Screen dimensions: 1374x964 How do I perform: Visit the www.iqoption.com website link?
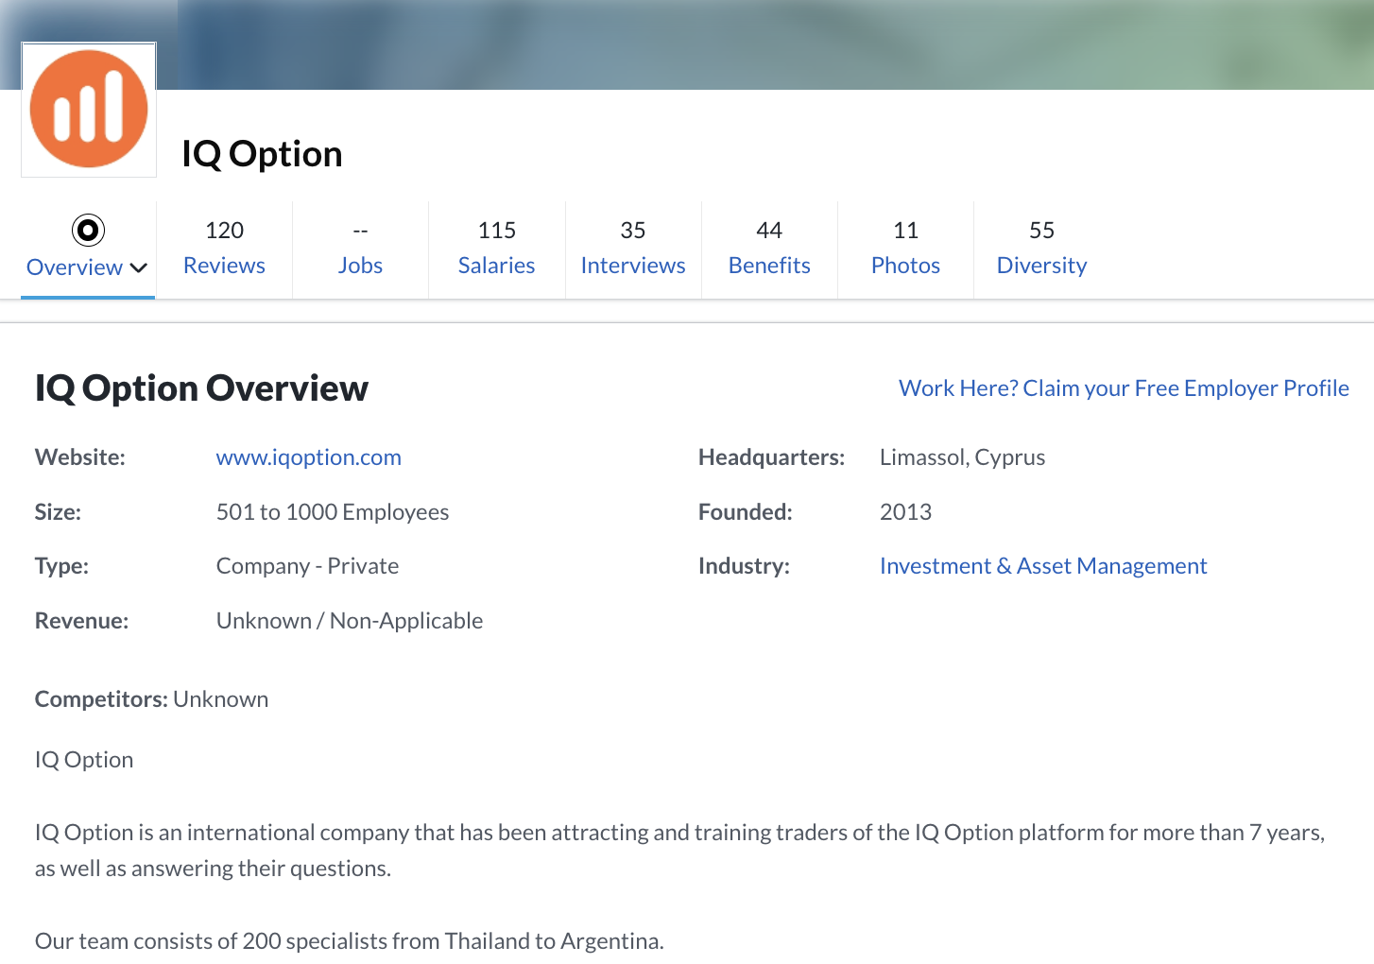pos(309,457)
